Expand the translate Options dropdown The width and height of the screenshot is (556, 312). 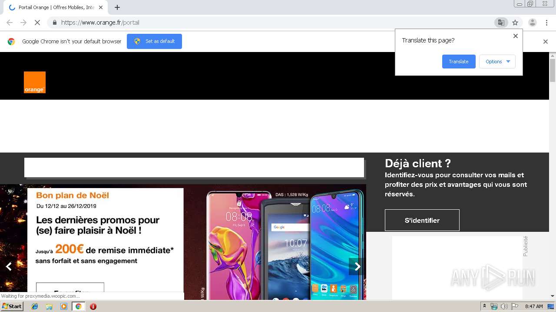(497, 62)
